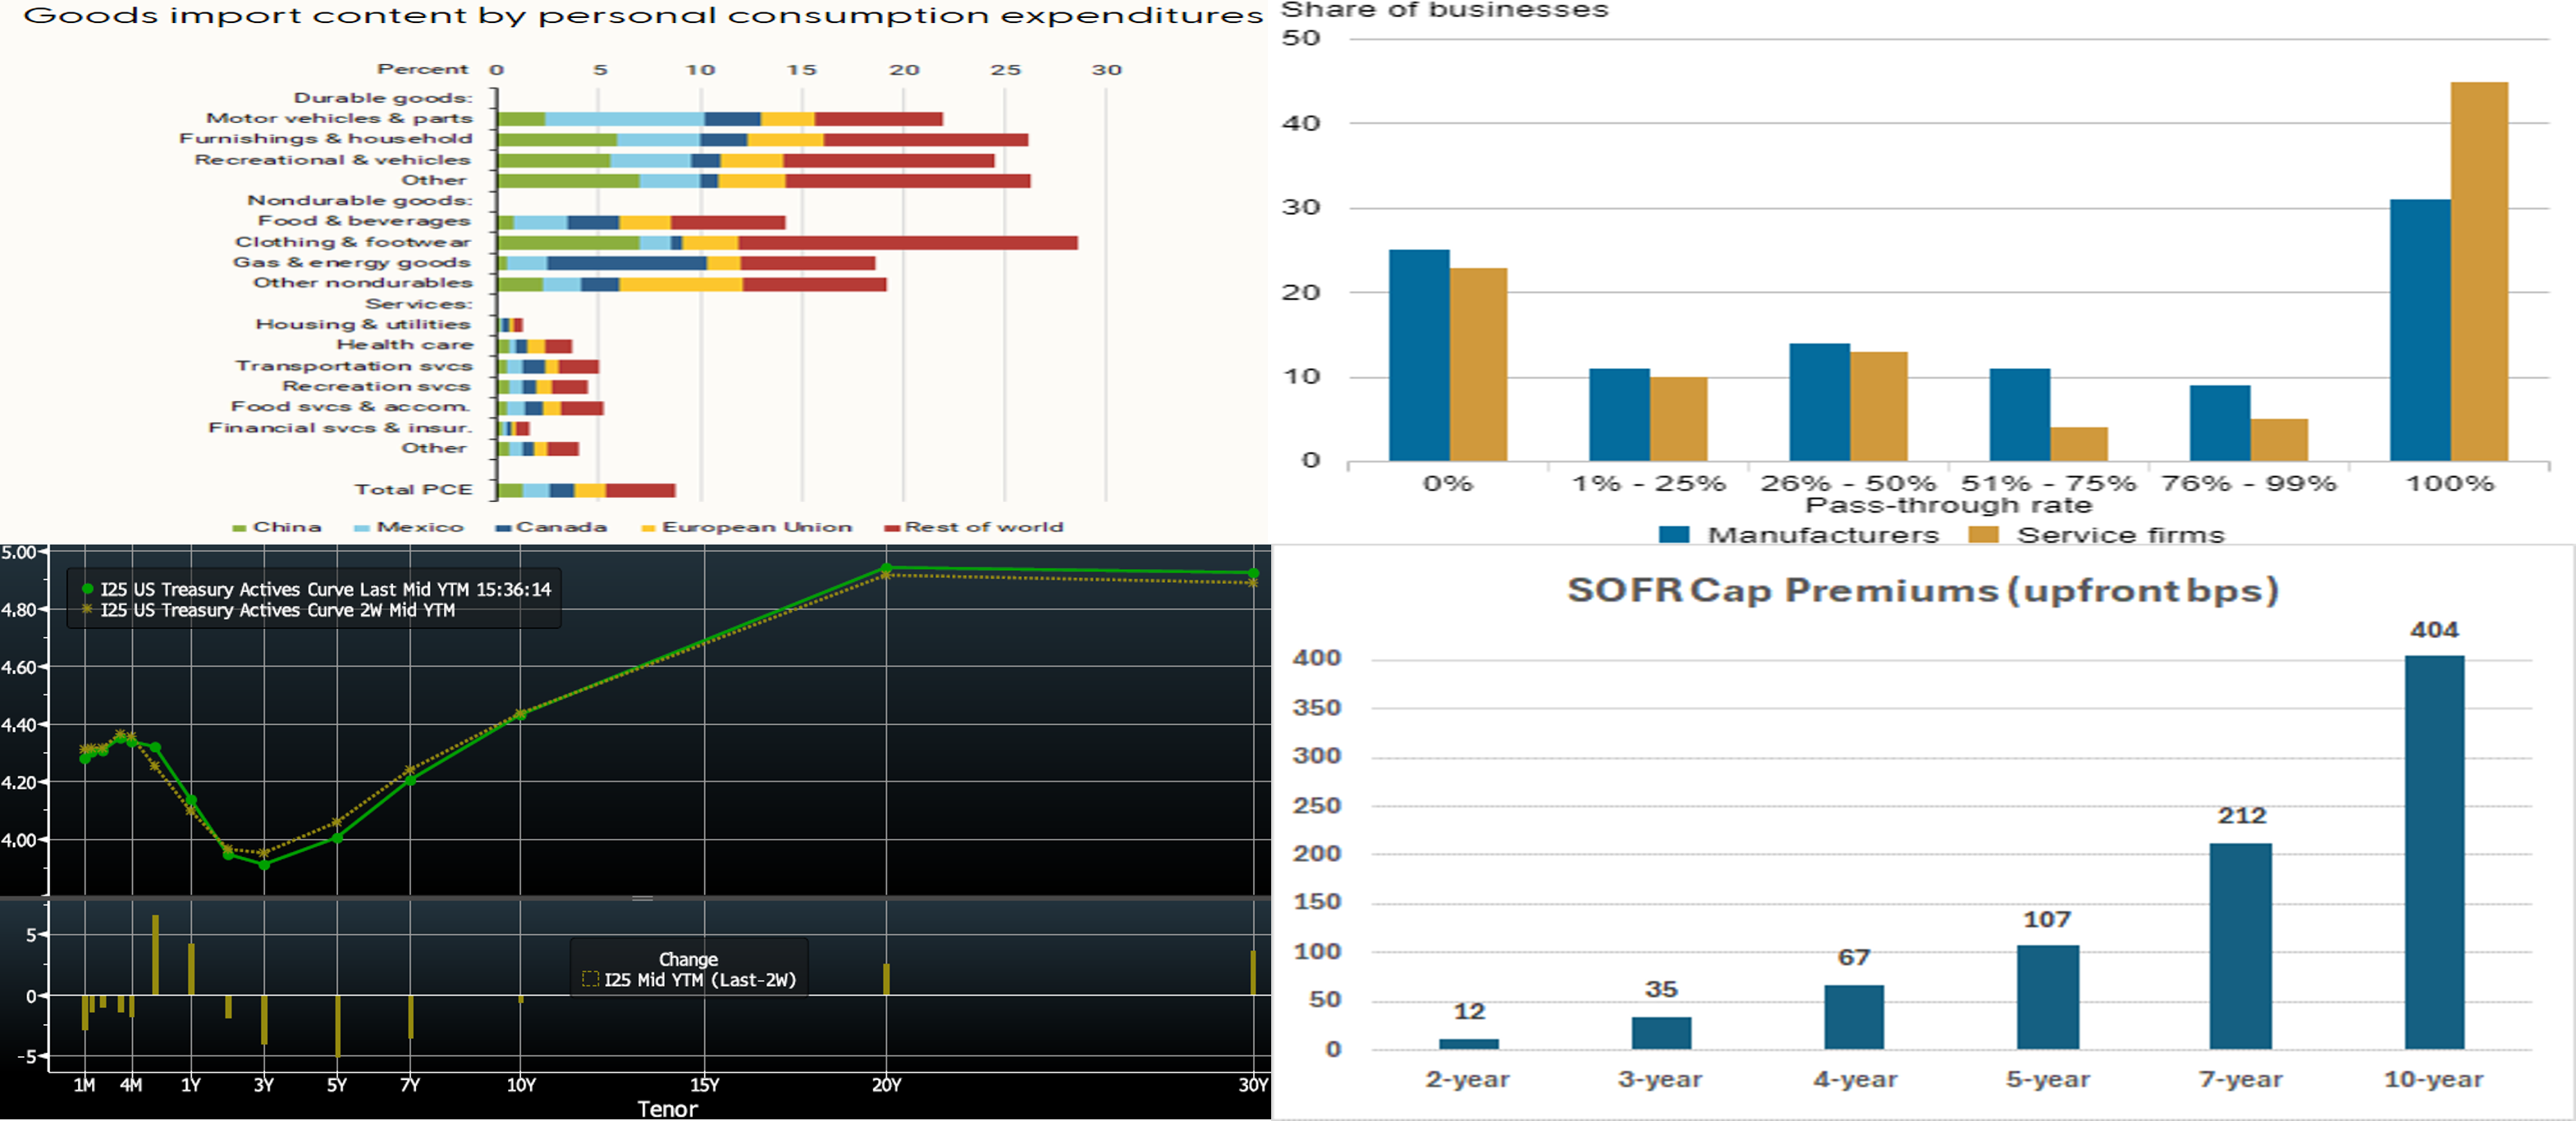The image size is (2576, 1121).
Task: Click the SOFR Cap Premiums title
Action: (x=1922, y=590)
